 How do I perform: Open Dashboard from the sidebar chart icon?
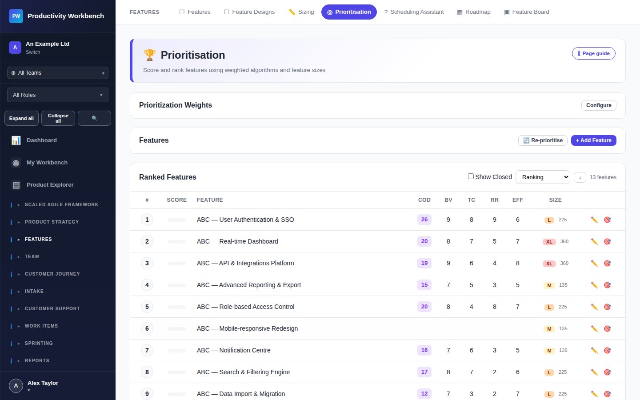[16, 140]
